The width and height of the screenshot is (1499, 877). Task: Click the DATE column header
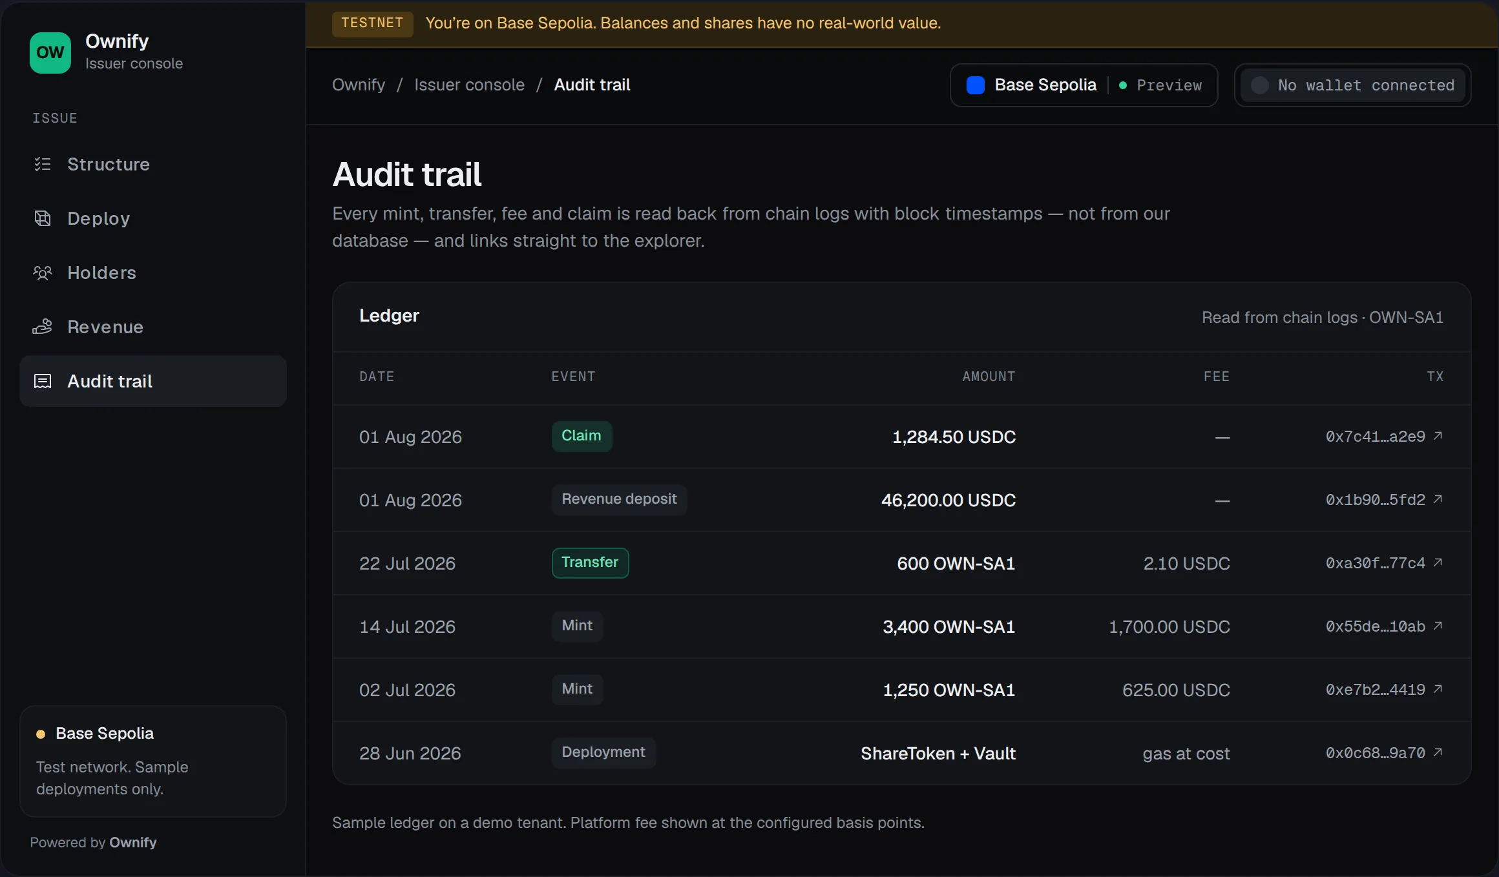pyautogui.click(x=377, y=377)
